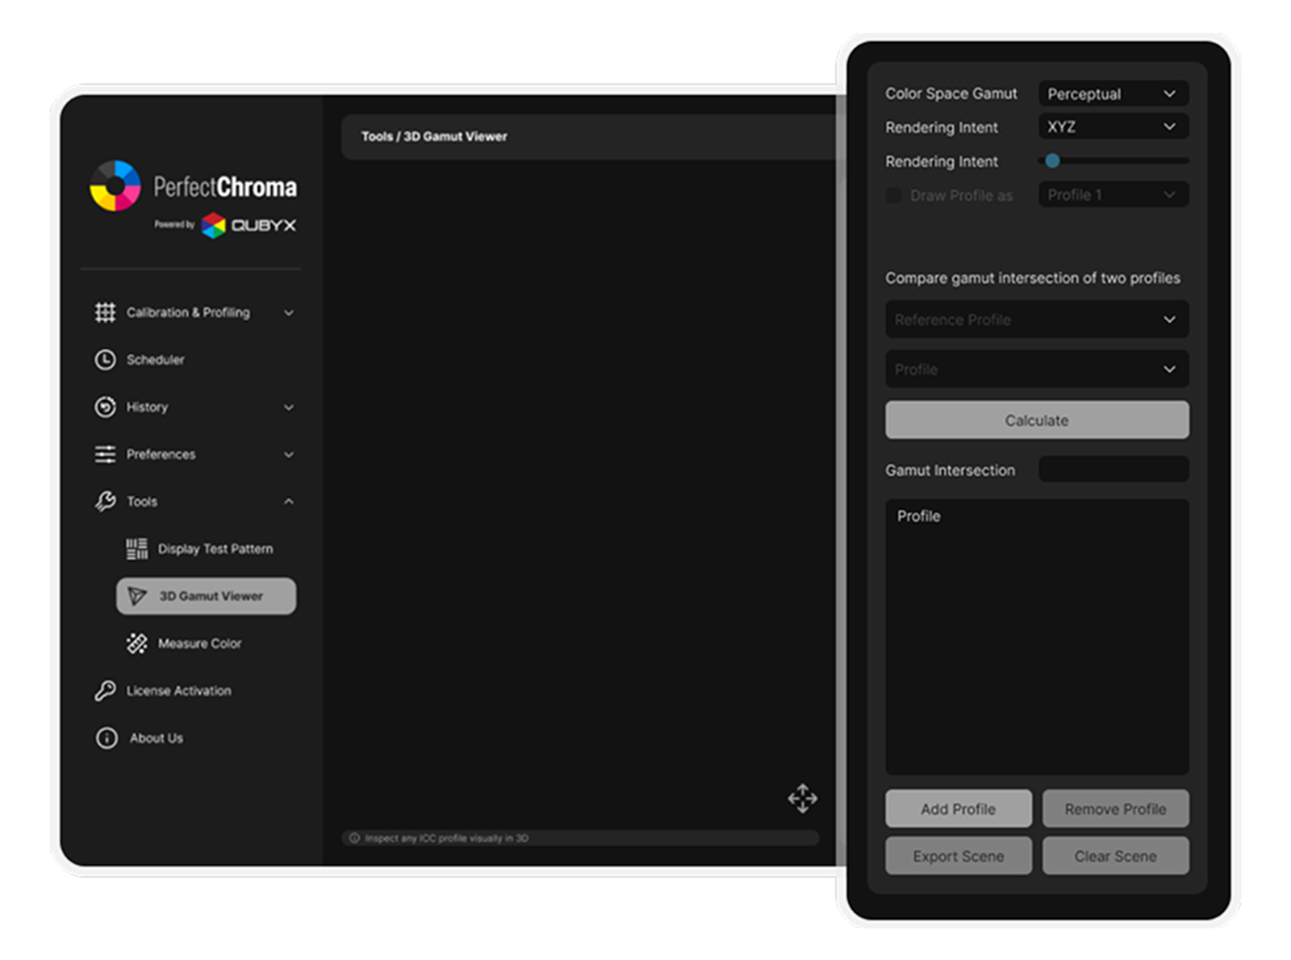Click the Tools wrench icon

[105, 501]
